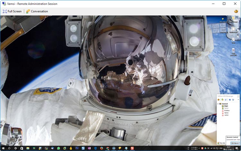Click the blue help icon in LAN Messenger
The image size is (241, 151).
click(230, 100)
